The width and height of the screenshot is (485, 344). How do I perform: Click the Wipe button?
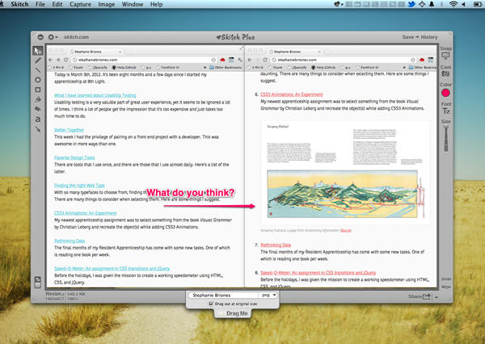pyautogui.click(x=445, y=287)
